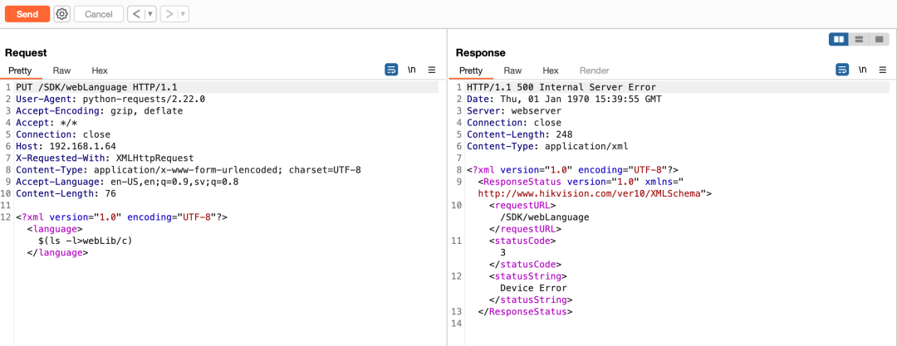Select the Response Pretty tab
The width and height of the screenshot is (897, 346).
(x=471, y=71)
